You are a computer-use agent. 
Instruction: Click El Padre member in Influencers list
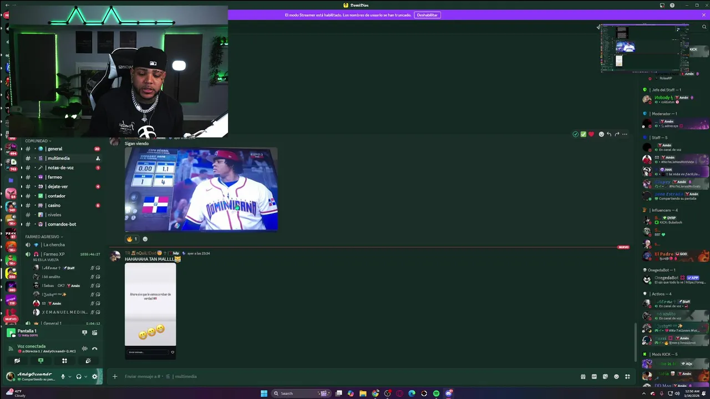point(674,255)
